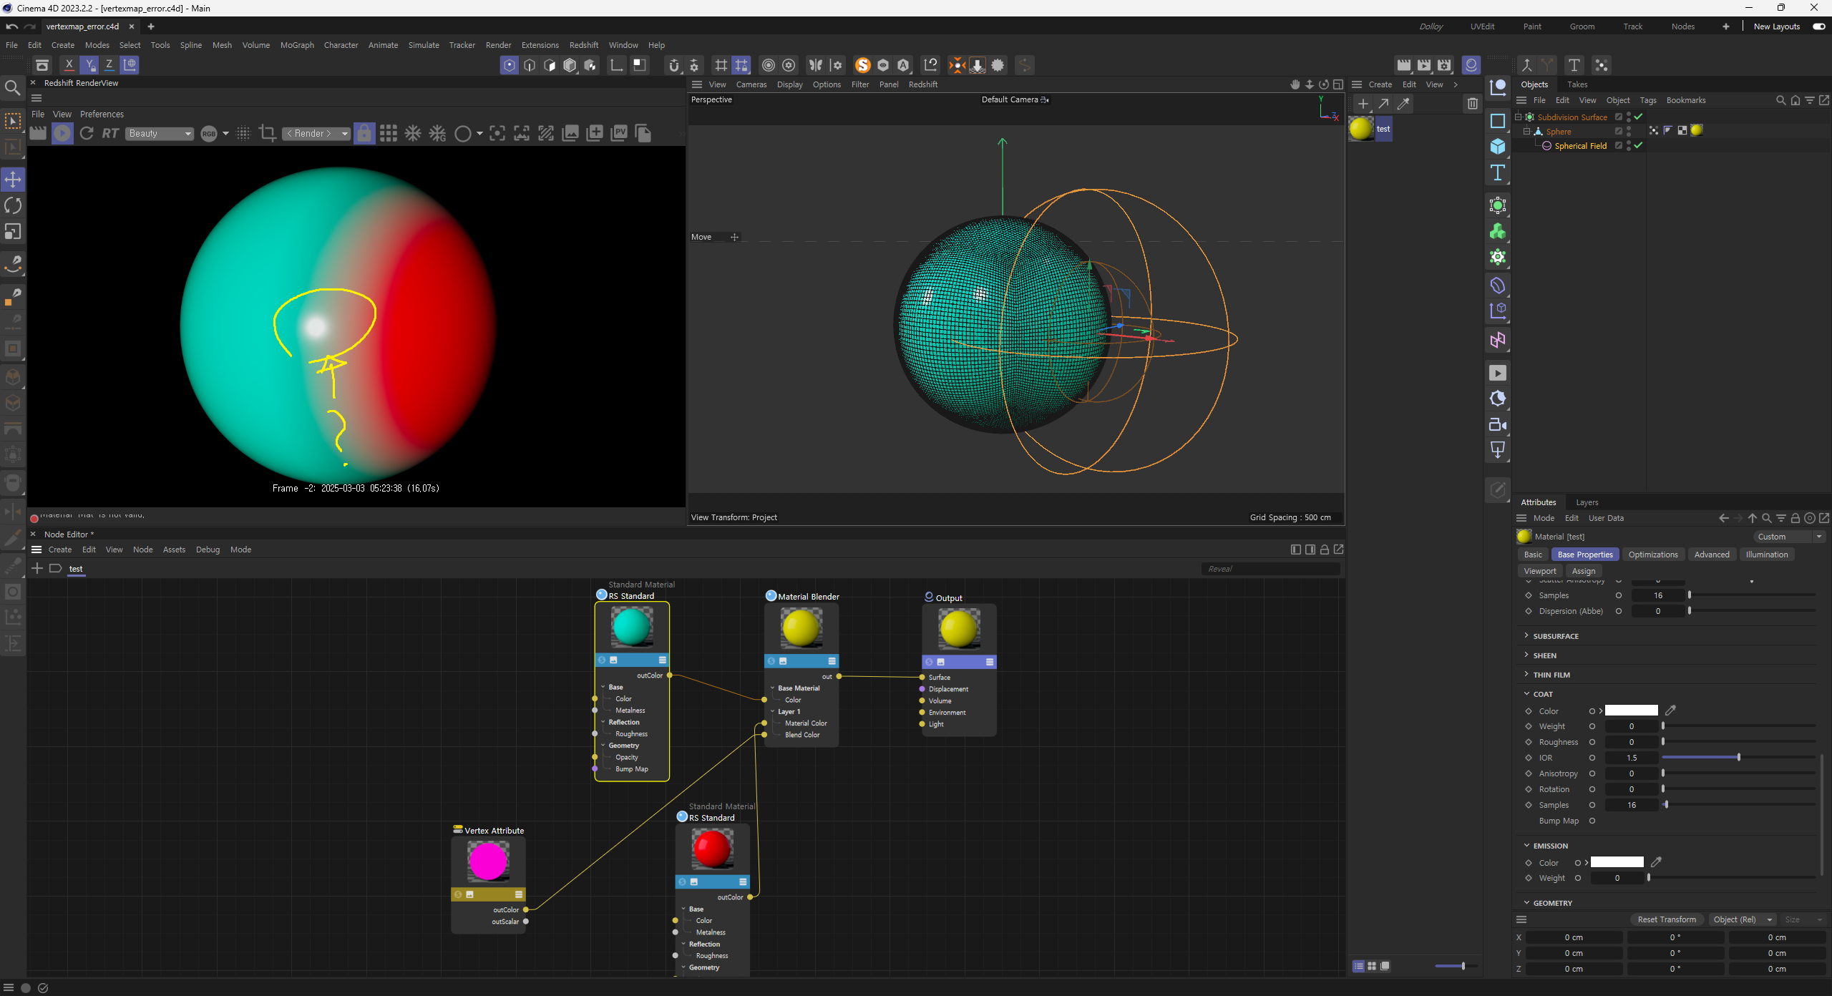Toggle Sphere visibility dots
The height and width of the screenshot is (996, 1832).
[1629, 131]
